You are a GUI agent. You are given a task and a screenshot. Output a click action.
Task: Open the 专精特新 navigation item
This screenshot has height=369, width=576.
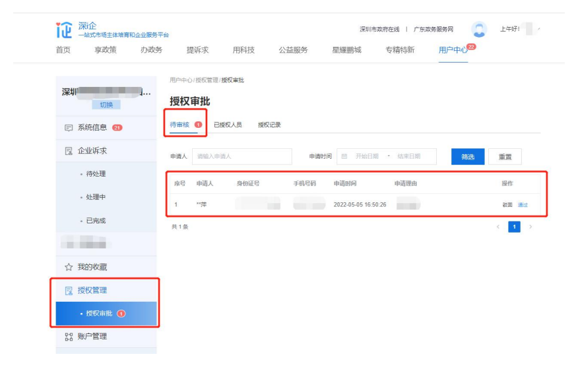tap(400, 50)
